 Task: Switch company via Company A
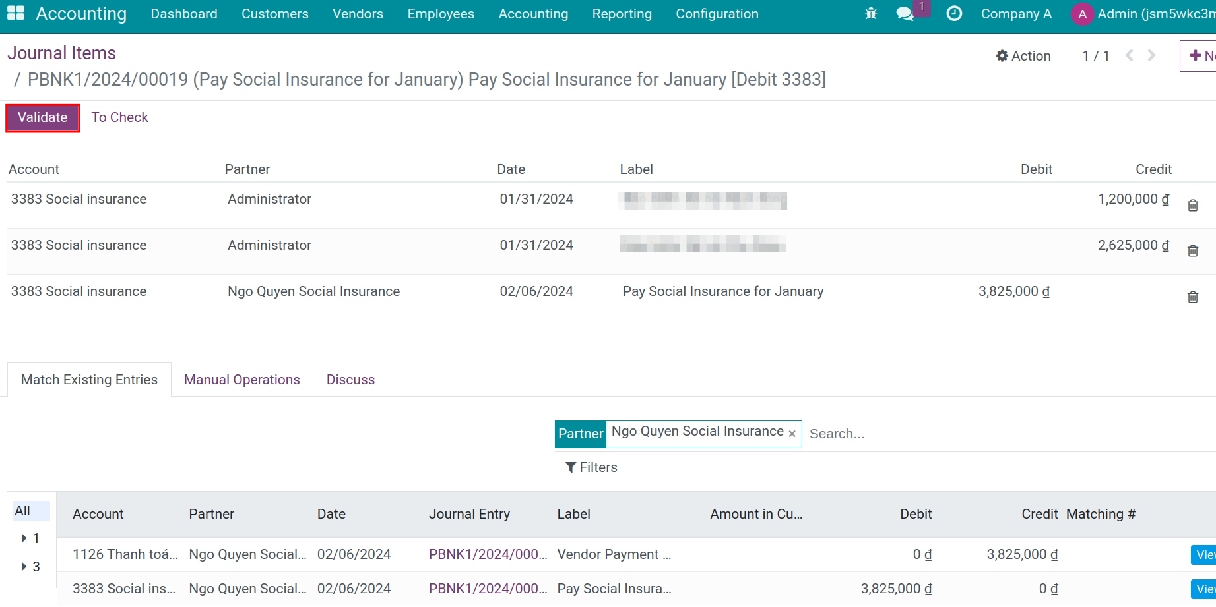1016,14
